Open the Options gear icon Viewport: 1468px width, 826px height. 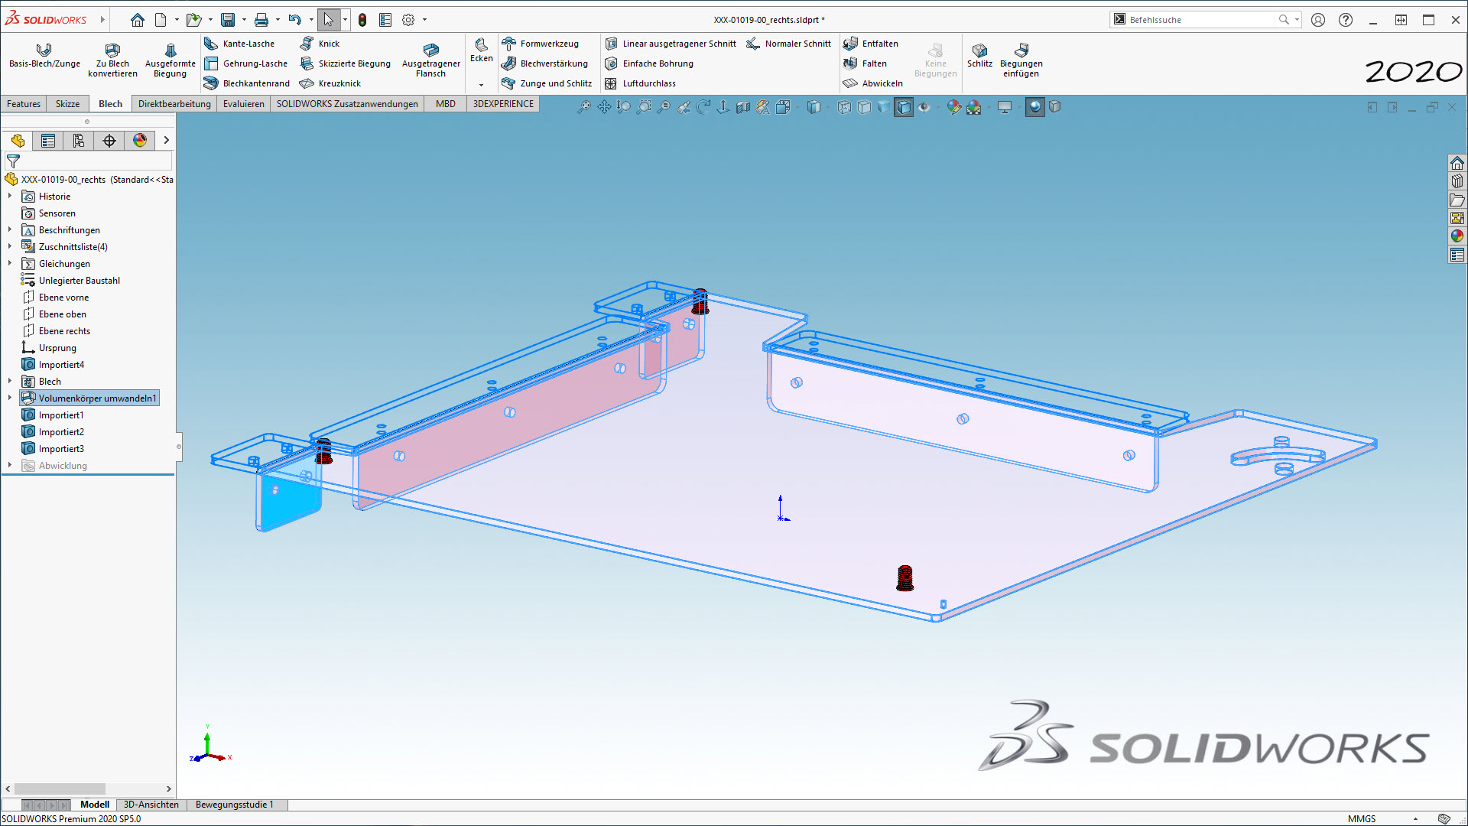tap(408, 20)
